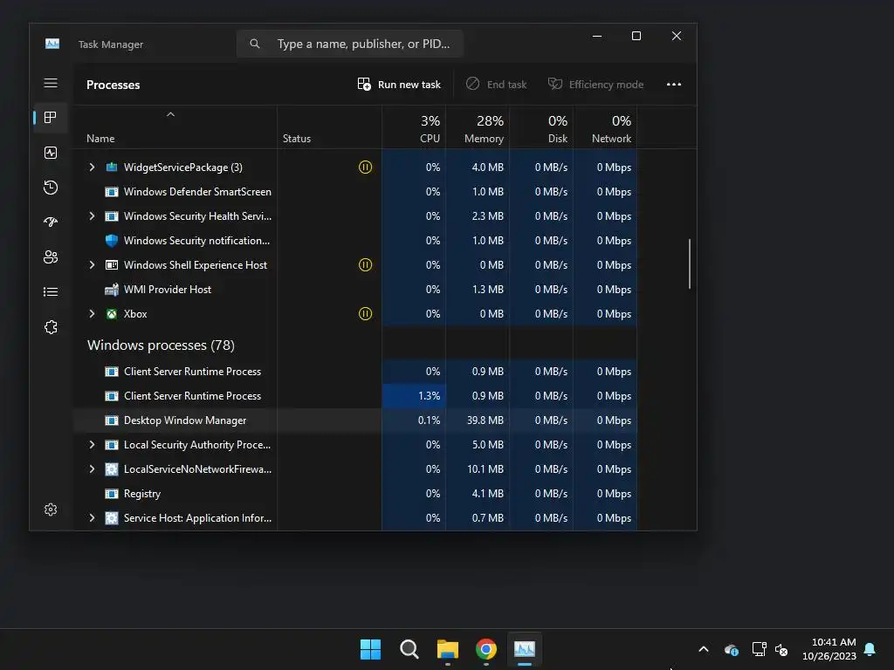Open Task Manager settings gear icon

pos(50,509)
